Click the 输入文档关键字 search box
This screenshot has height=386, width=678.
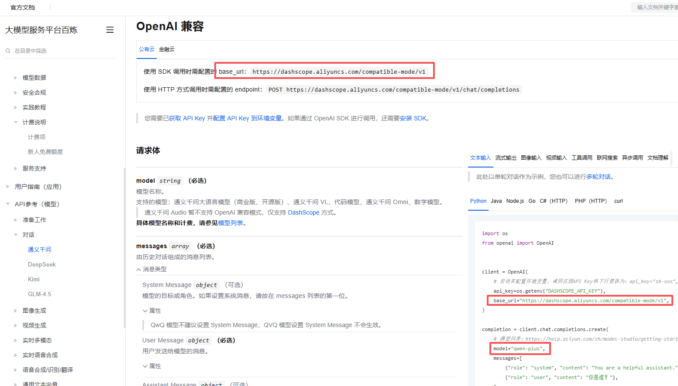pos(656,7)
